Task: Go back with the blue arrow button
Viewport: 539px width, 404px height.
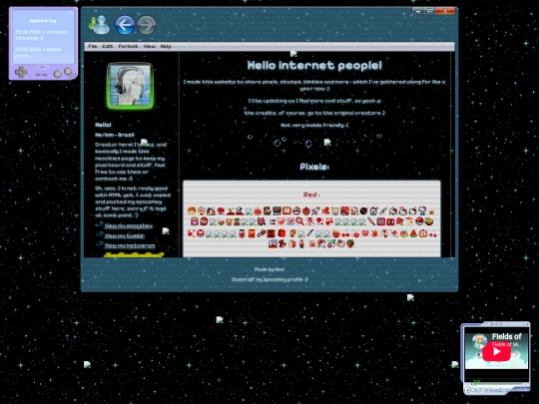Action: tap(125, 25)
